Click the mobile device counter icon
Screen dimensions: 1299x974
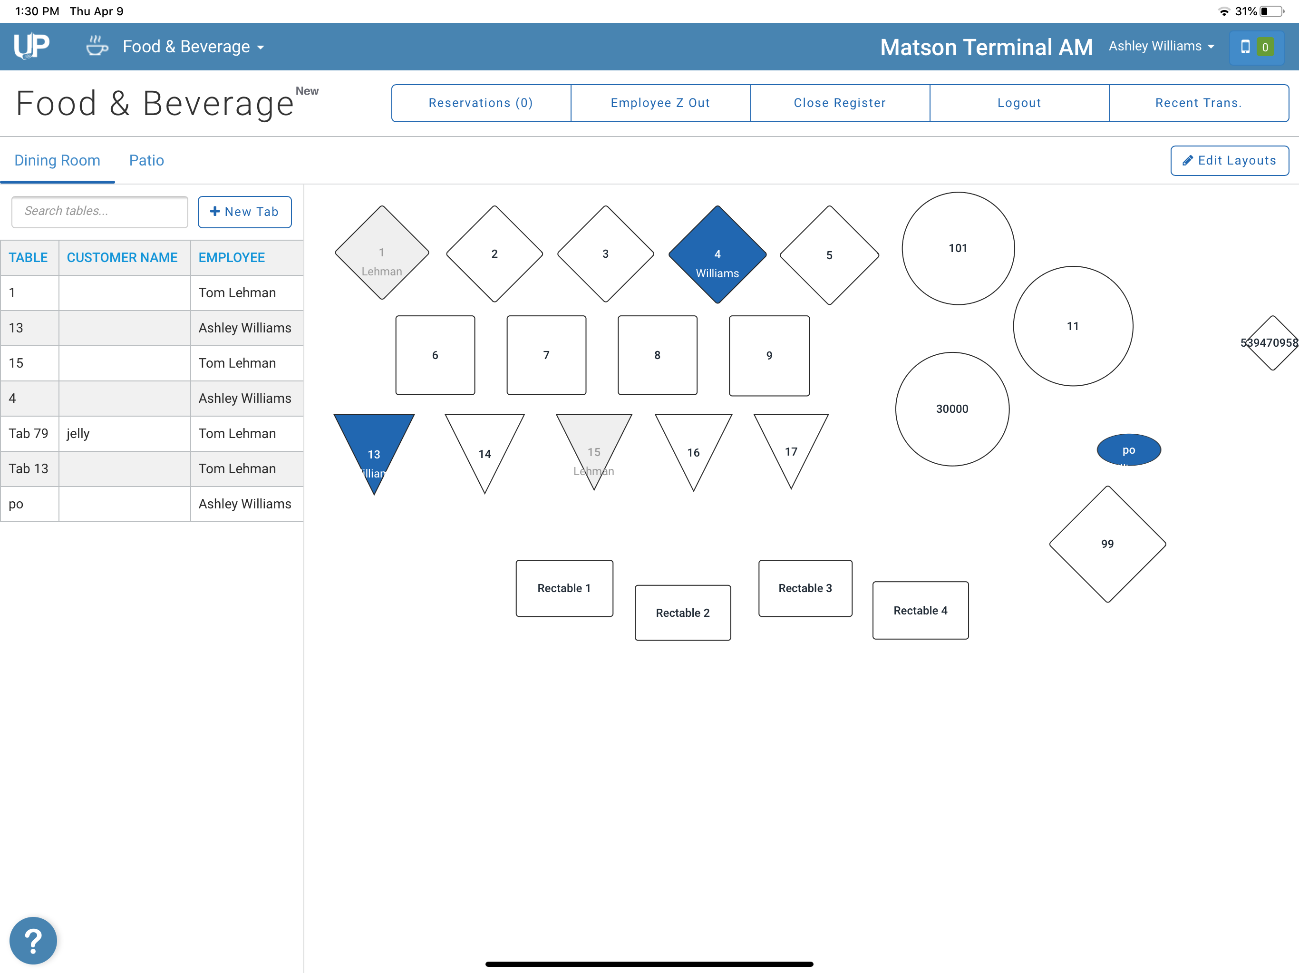1256,47
